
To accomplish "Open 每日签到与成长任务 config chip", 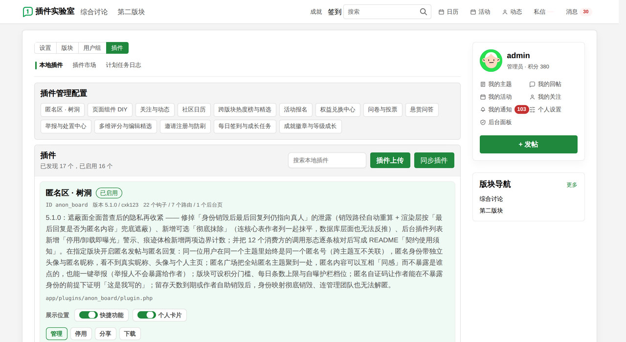I will coord(245,126).
